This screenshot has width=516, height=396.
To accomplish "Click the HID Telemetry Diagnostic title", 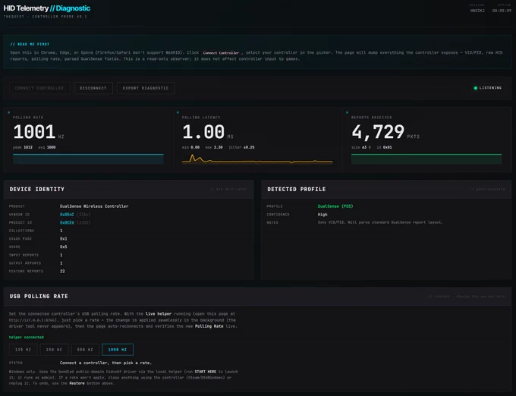I will pos(47,8).
